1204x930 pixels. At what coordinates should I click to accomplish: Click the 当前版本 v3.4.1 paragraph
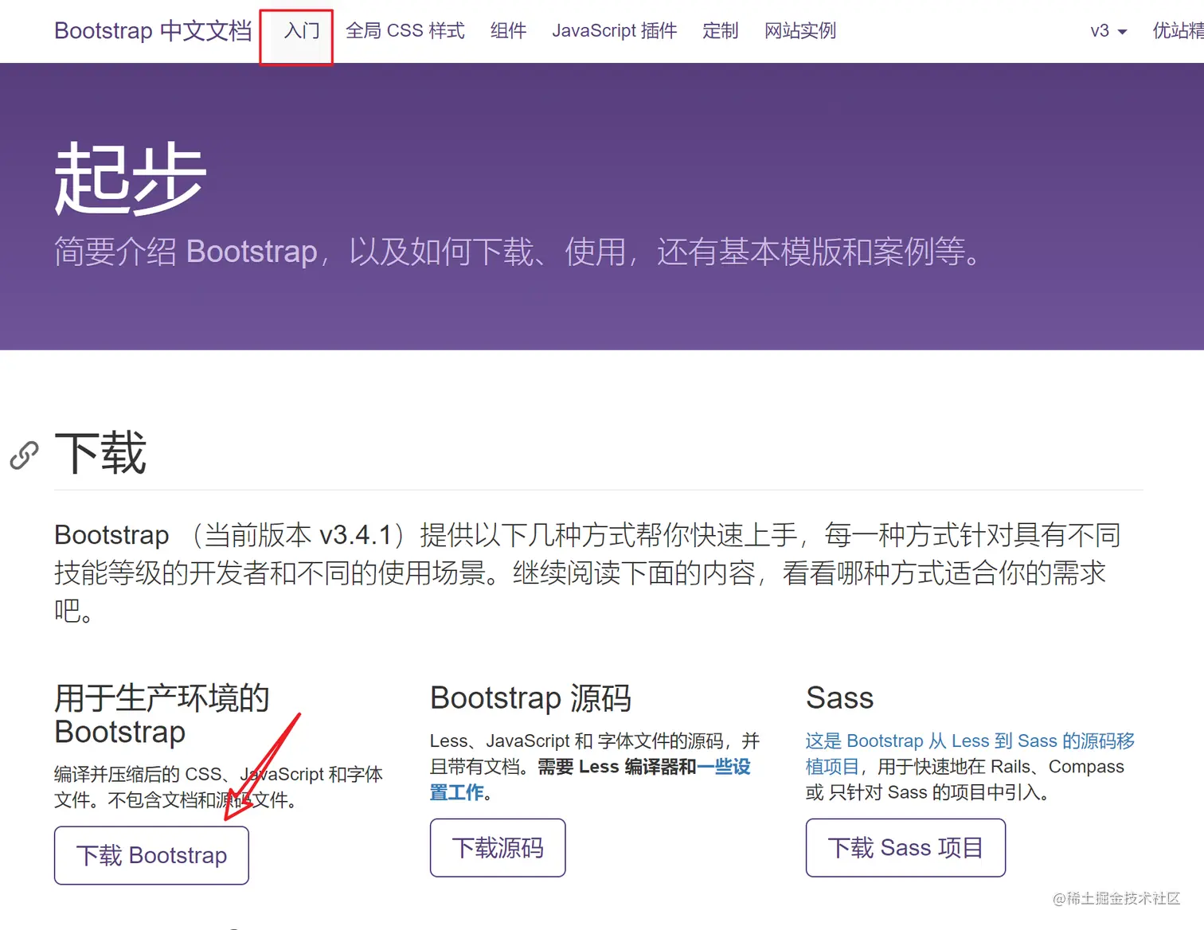588,572
